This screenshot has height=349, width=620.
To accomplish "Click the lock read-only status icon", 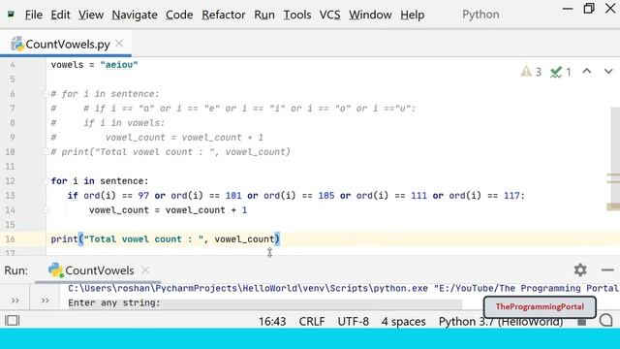I will point(581,321).
